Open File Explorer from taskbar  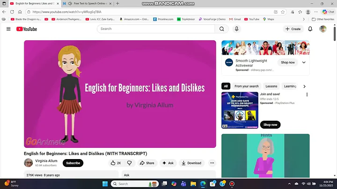coord(193,184)
